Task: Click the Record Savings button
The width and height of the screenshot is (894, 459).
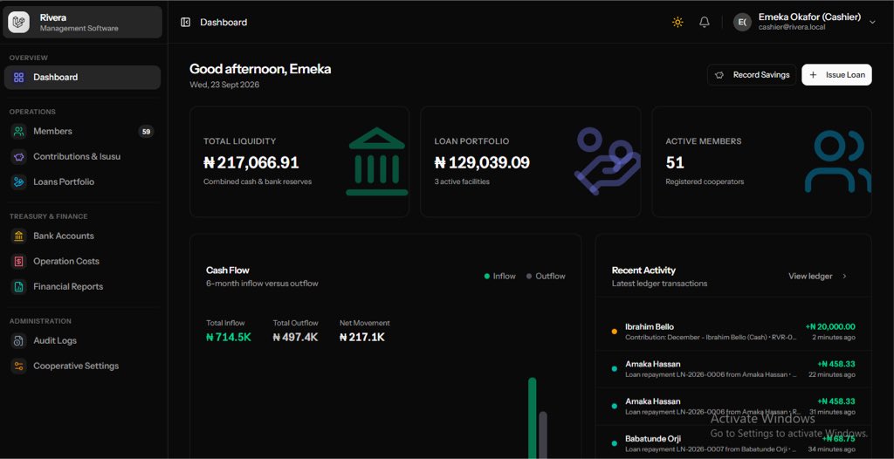Action: (x=752, y=75)
